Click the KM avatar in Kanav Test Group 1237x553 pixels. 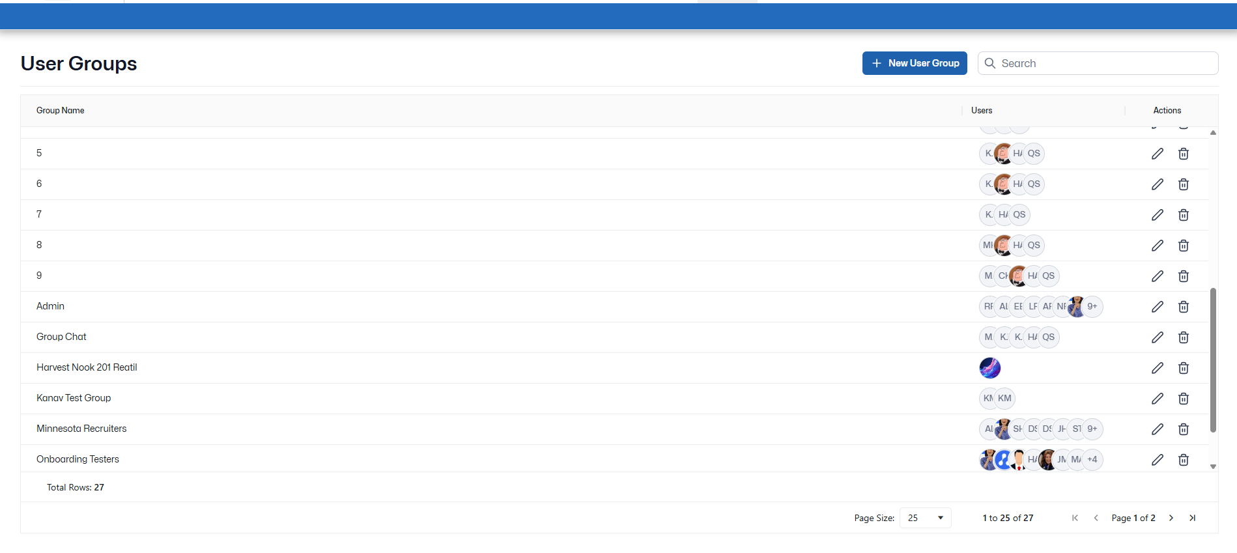pyautogui.click(x=1005, y=399)
